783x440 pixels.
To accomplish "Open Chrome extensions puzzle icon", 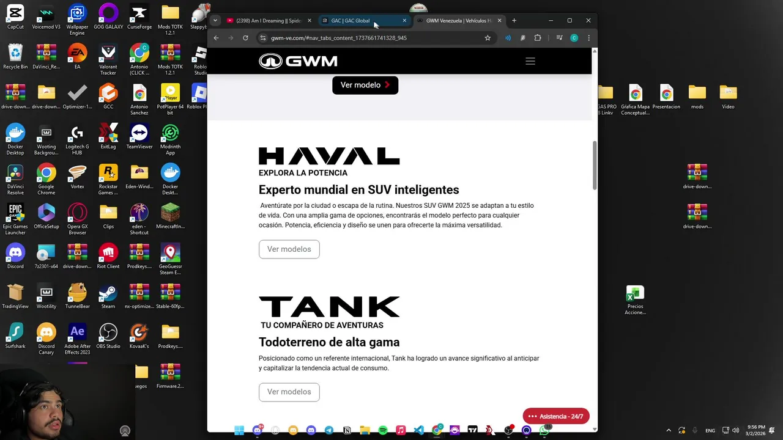I will pyautogui.click(x=538, y=38).
